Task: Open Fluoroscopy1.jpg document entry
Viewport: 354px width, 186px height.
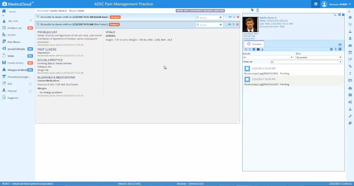Action: coord(266,84)
